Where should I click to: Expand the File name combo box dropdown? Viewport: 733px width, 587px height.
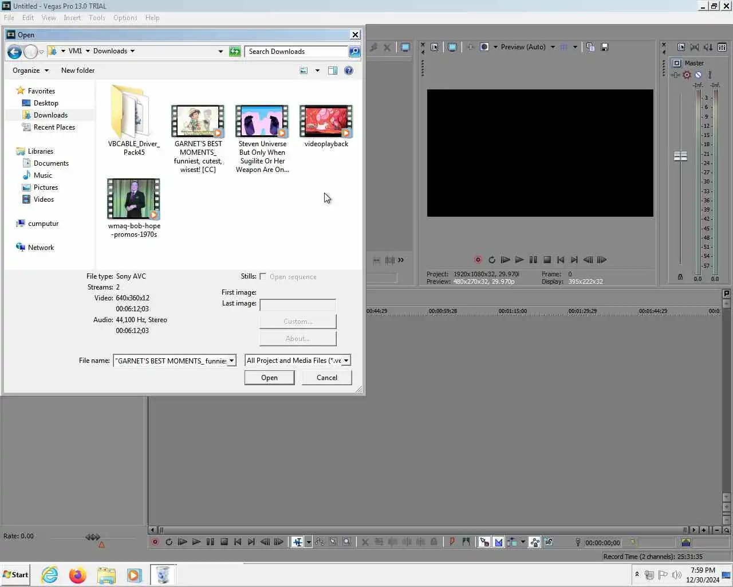[x=231, y=361]
